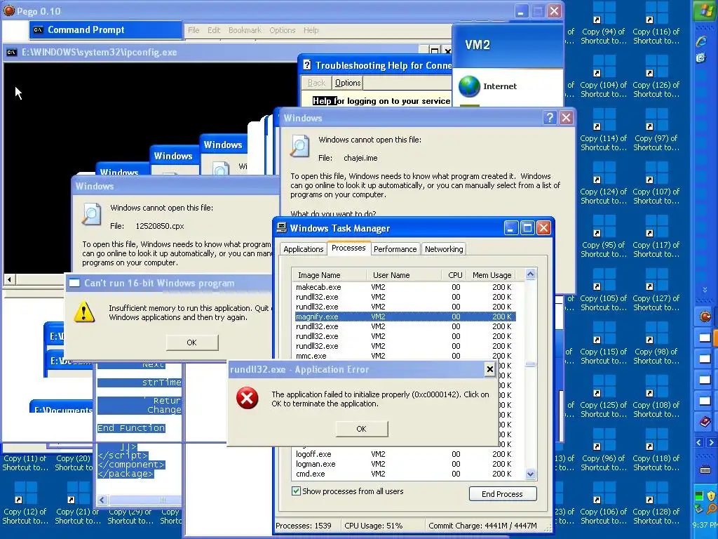Open the Bookmark menu in Pego
Screen dimensions: 718x539
pyautogui.click(x=245, y=30)
